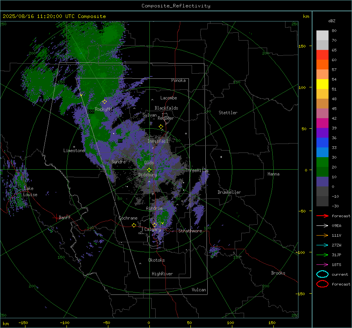Select the Sylvan label
Screen dimensions: 352x328
click(x=149, y=115)
